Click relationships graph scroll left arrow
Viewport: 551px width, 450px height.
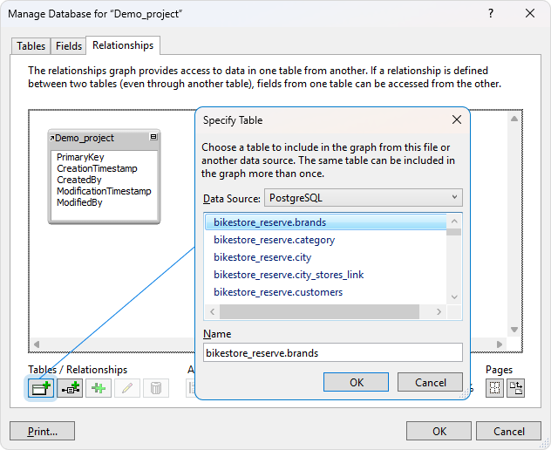tap(37, 344)
